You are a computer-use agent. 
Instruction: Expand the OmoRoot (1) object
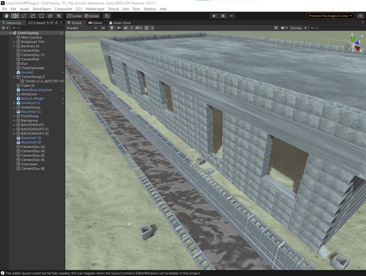pyautogui.click(x=15, y=103)
